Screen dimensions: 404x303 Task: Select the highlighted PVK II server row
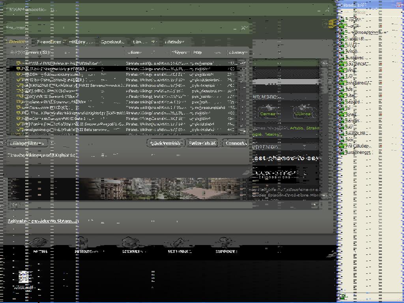pyautogui.click(x=123, y=69)
